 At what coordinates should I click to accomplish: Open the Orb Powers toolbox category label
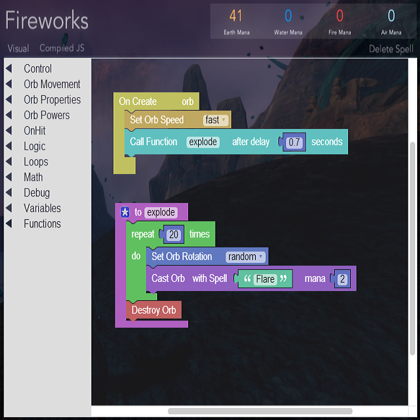click(x=47, y=115)
